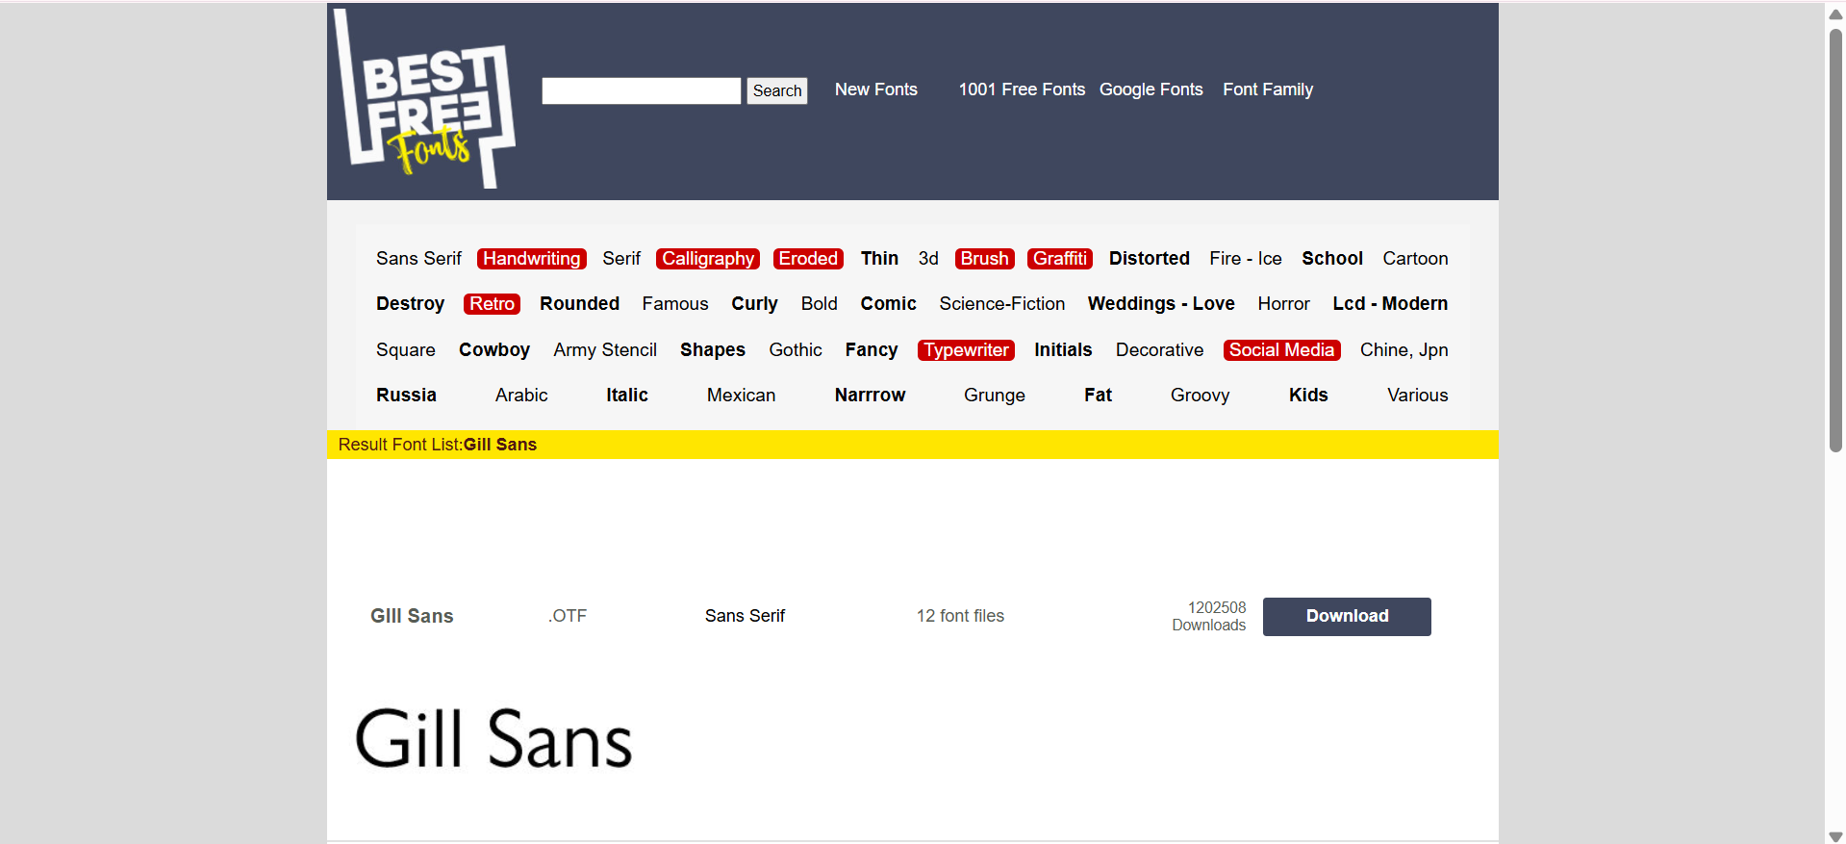Open the Decorative category
The height and width of the screenshot is (844, 1846).
(x=1159, y=350)
